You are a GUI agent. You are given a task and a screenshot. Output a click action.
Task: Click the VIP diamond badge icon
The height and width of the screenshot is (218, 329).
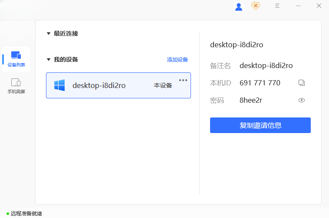click(256, 6)
